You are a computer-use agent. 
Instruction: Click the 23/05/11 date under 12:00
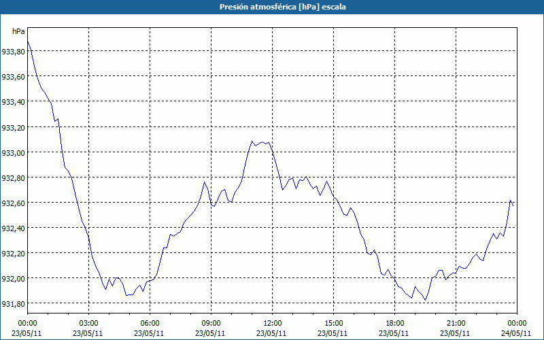[271, 333]
